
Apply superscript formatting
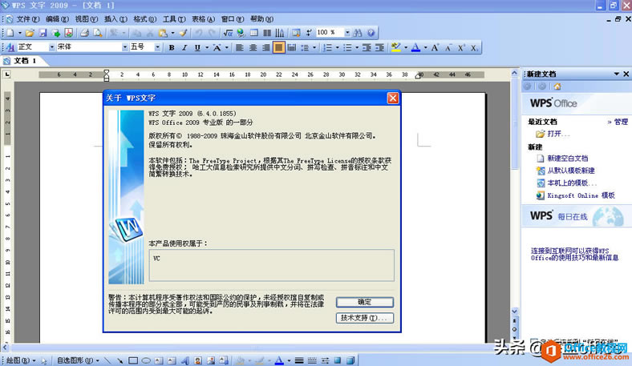pyautogui.click(x=461, y=47)
